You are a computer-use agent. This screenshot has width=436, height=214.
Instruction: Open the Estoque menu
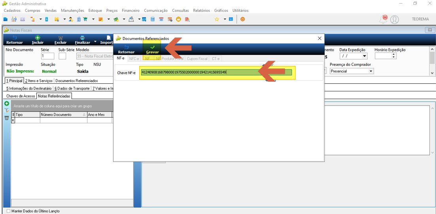pyautogui.click(x=95, y=11)
